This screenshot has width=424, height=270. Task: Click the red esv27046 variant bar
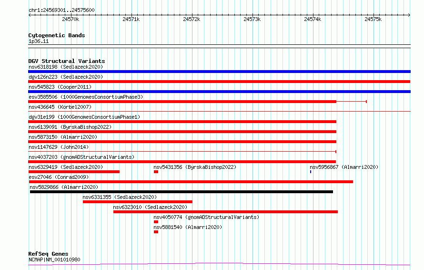coord(191,182)
